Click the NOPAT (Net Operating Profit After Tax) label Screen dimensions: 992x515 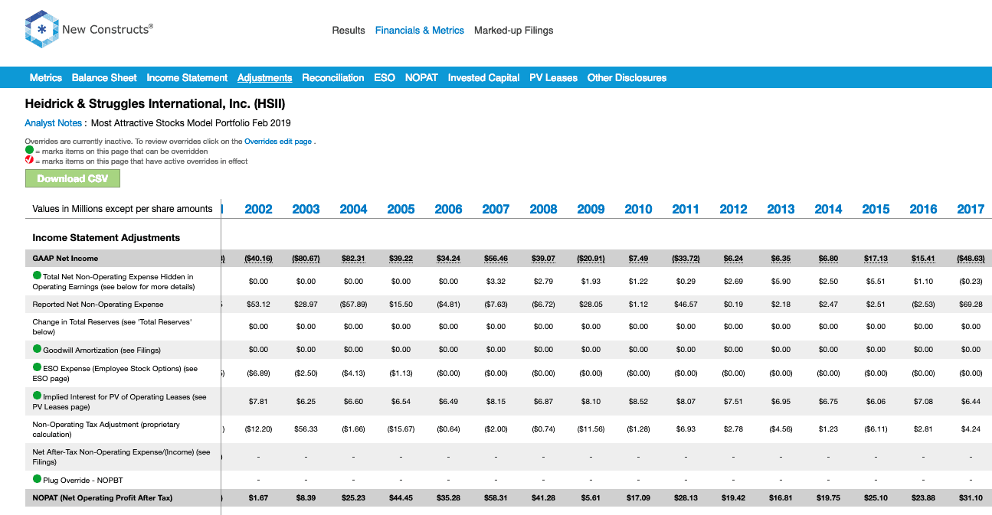[x=103, y=497]
